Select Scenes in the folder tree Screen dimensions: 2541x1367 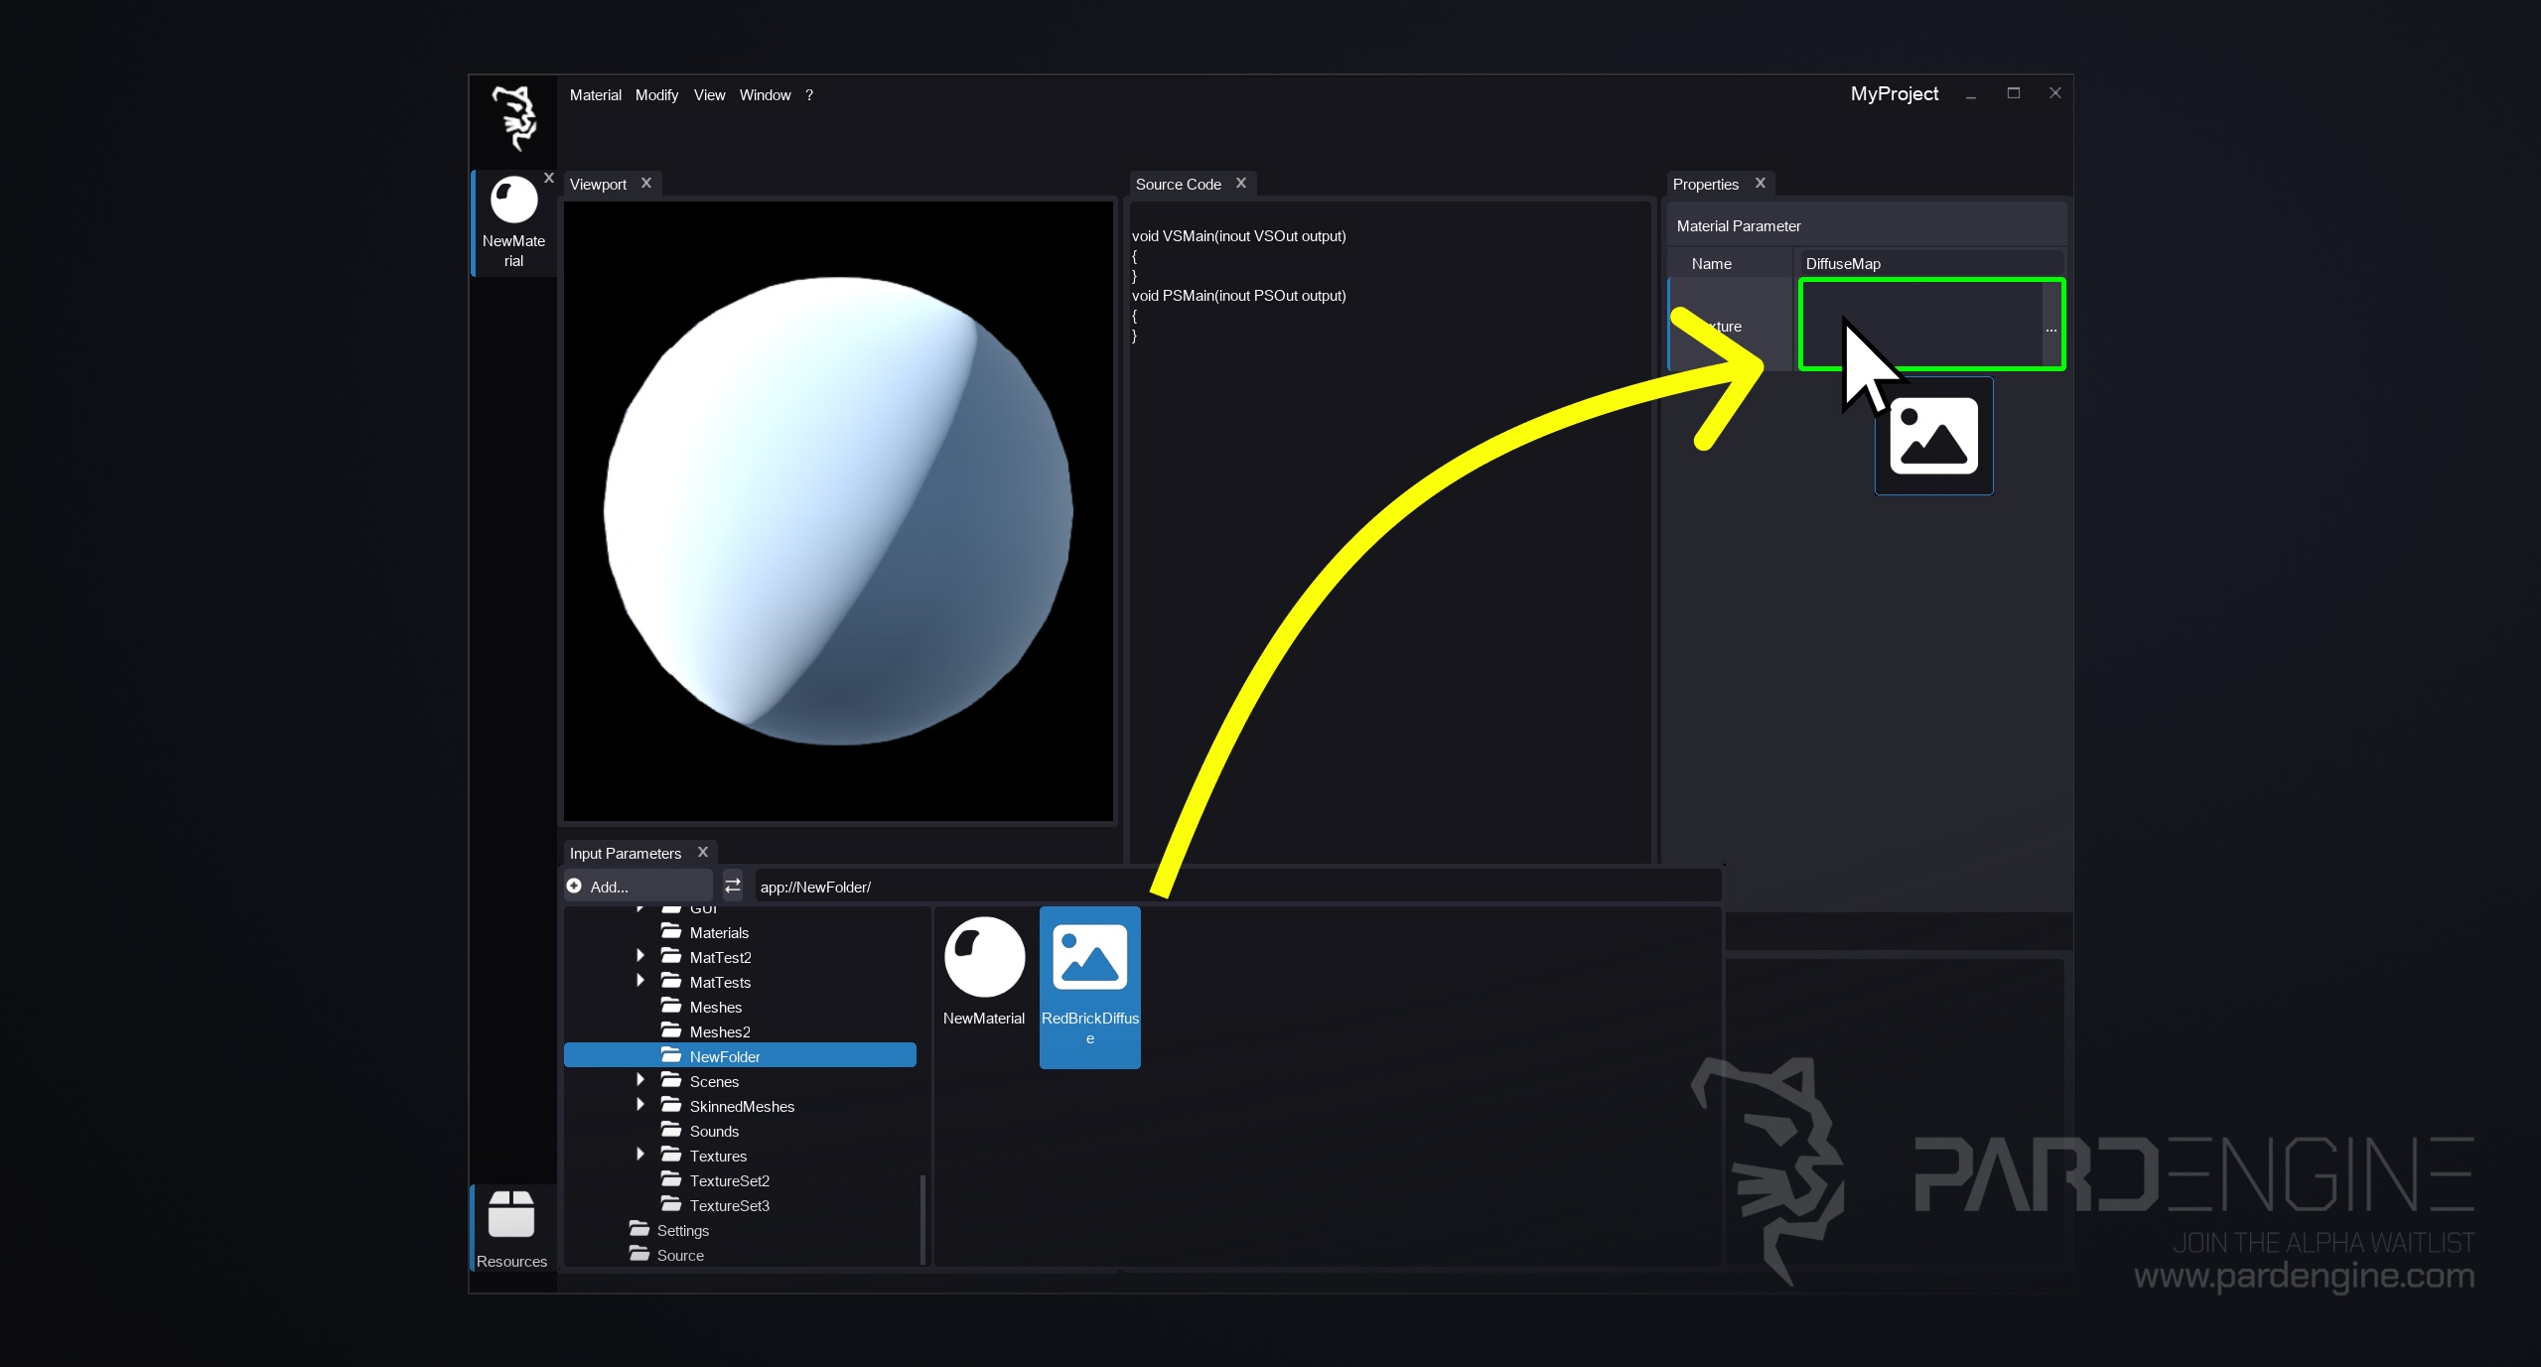coord(714,1081)
